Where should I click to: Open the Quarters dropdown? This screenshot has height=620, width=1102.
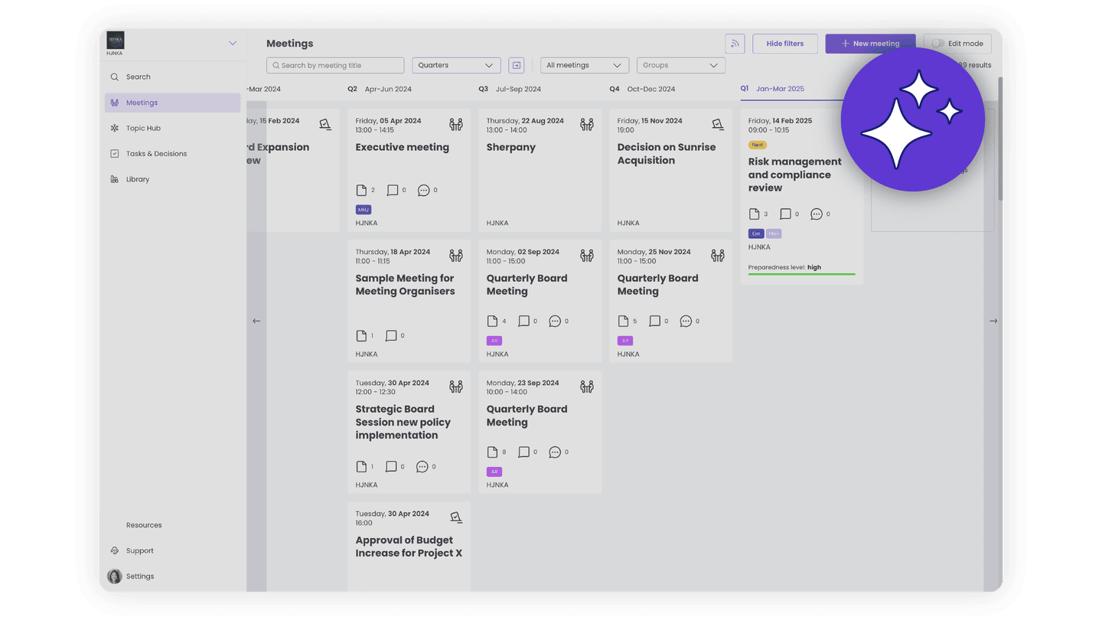tap(456, 65)
